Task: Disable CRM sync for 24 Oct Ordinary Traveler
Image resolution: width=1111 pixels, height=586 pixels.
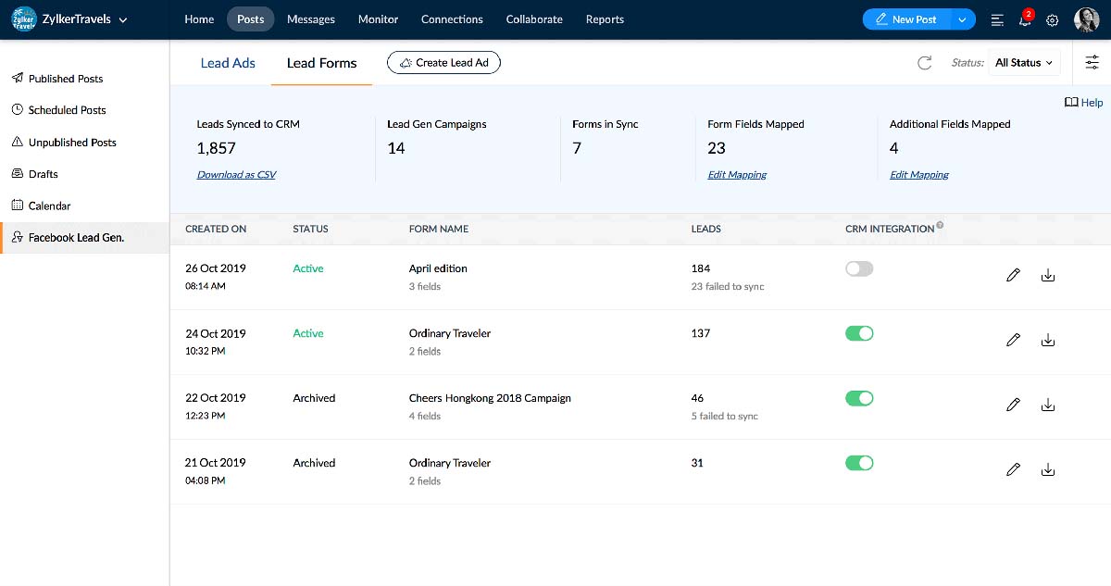Action: click(x=859, y=333)
